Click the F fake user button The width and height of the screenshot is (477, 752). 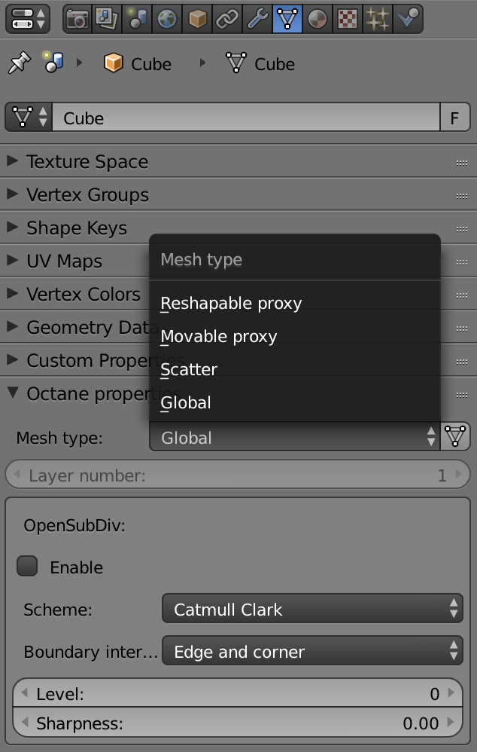coord(454,118)
